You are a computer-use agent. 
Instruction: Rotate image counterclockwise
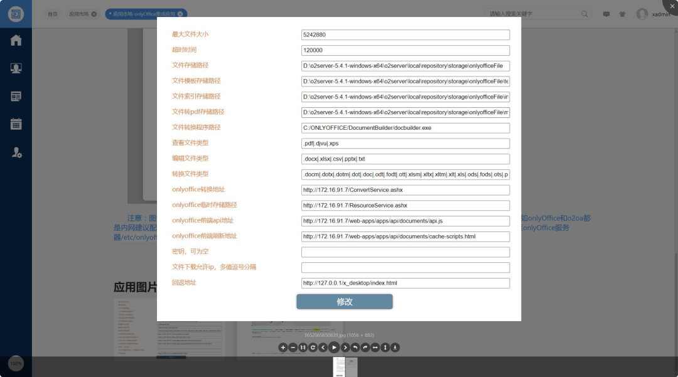tap(355, 347)
